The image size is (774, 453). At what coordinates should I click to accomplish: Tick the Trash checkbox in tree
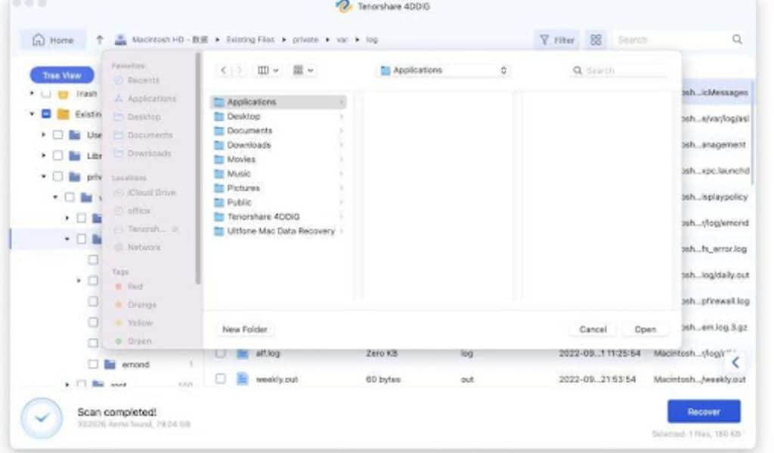click(46, 93)
